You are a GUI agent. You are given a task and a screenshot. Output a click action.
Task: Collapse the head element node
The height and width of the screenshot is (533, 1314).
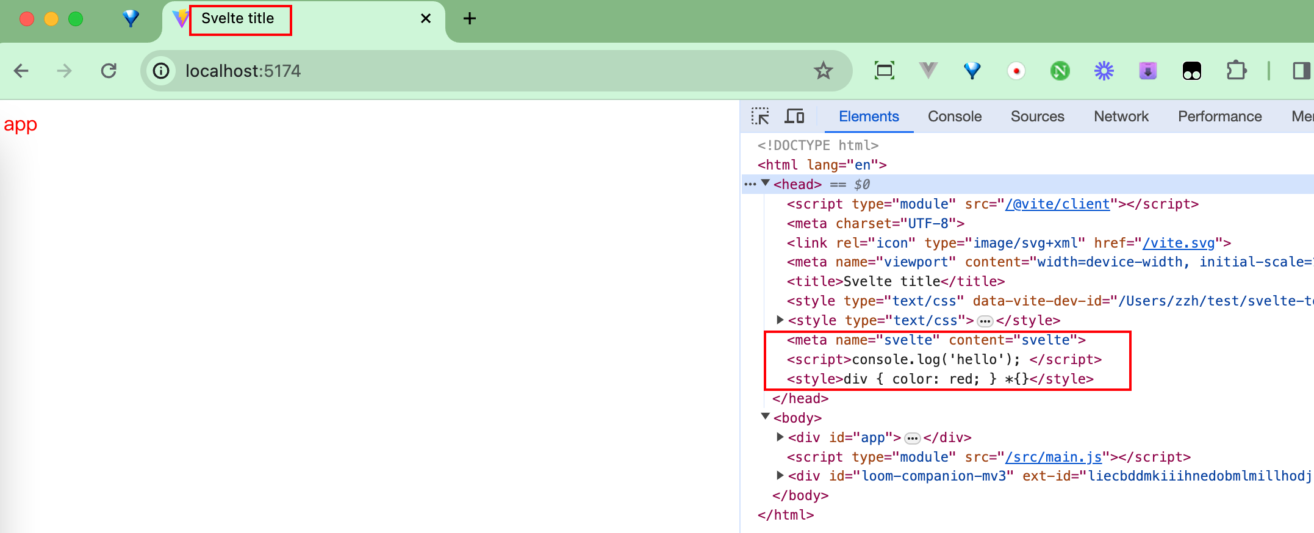tap(766, 184)
